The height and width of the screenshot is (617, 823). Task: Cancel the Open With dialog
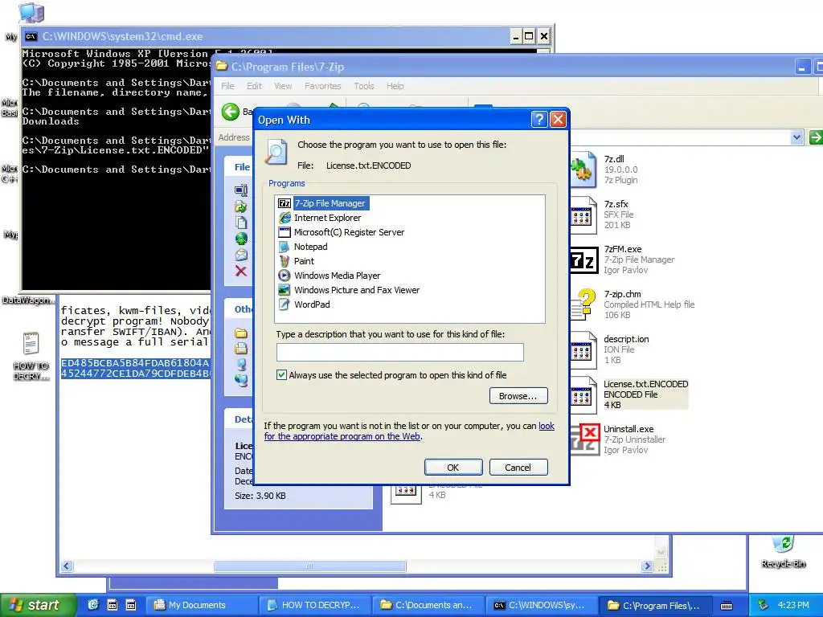pyautogui.click(x=518, y=468)
